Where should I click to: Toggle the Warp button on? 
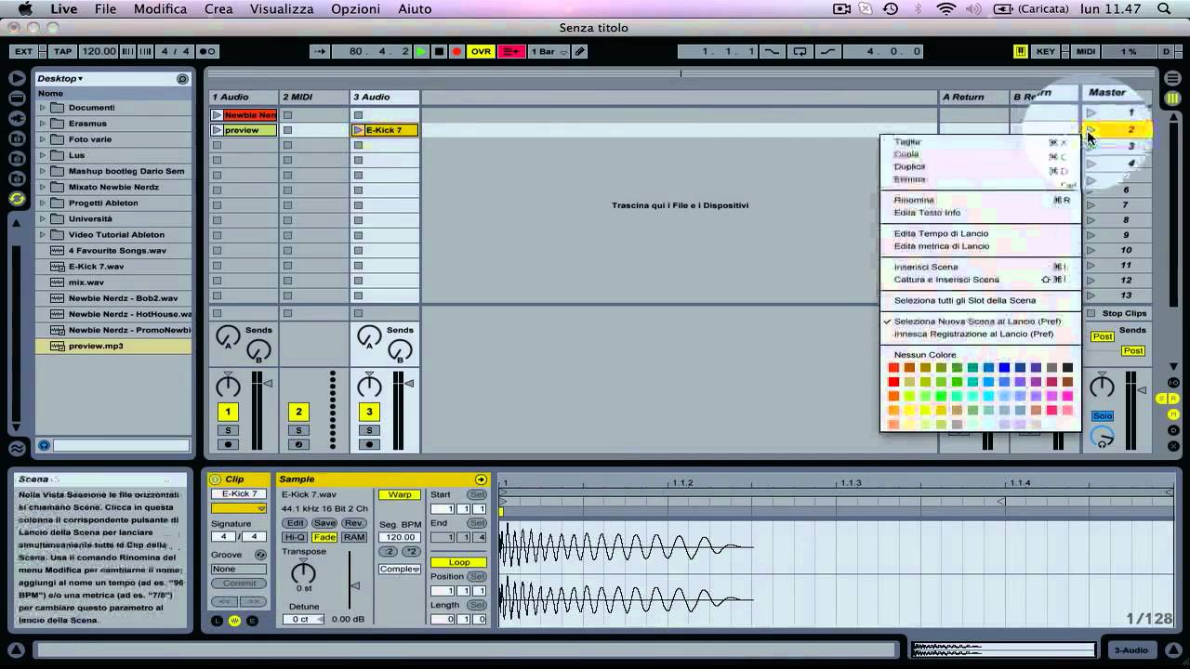(400, 494)
